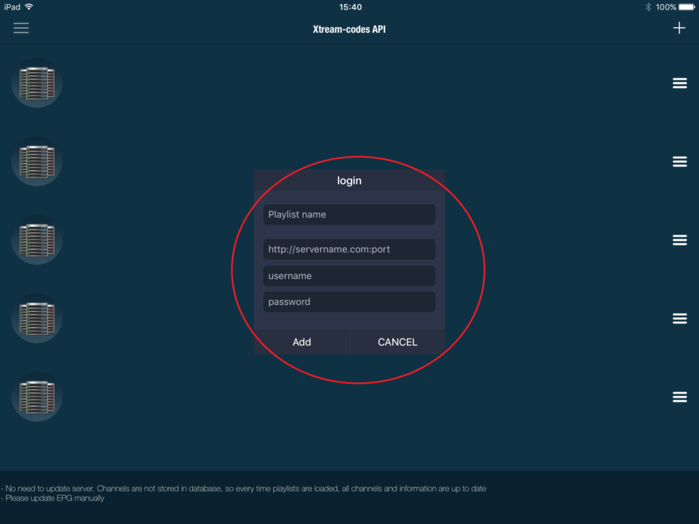Viewport: 699px width, 524px height.
Task: Tap the plus icon to add a new server
Action: (x=679, y=28)
